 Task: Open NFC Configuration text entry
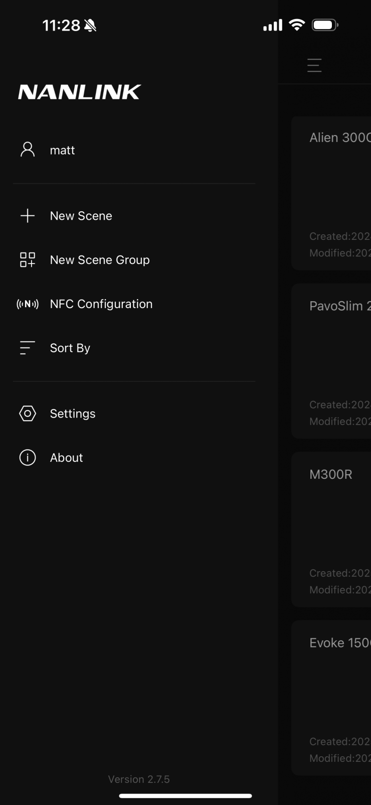pyautogui.click(x=101, y=304)
